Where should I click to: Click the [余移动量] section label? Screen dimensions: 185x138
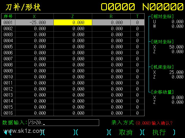pos(162,92)
